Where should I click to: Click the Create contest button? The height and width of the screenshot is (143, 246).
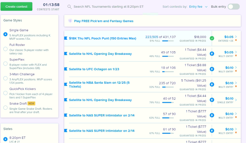click(16, 6)
